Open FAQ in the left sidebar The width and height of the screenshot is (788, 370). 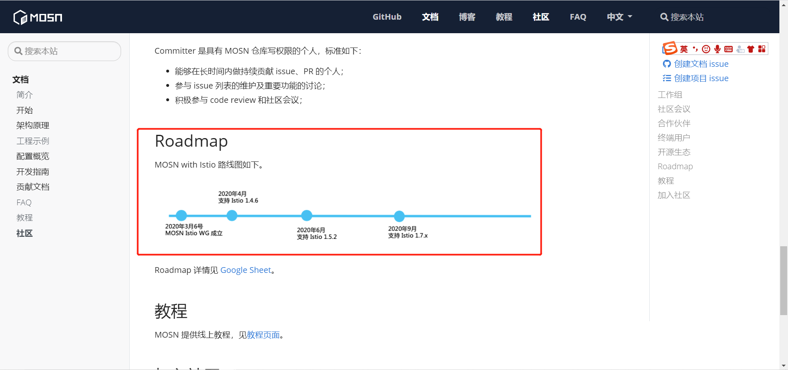(x=24, y=202)
